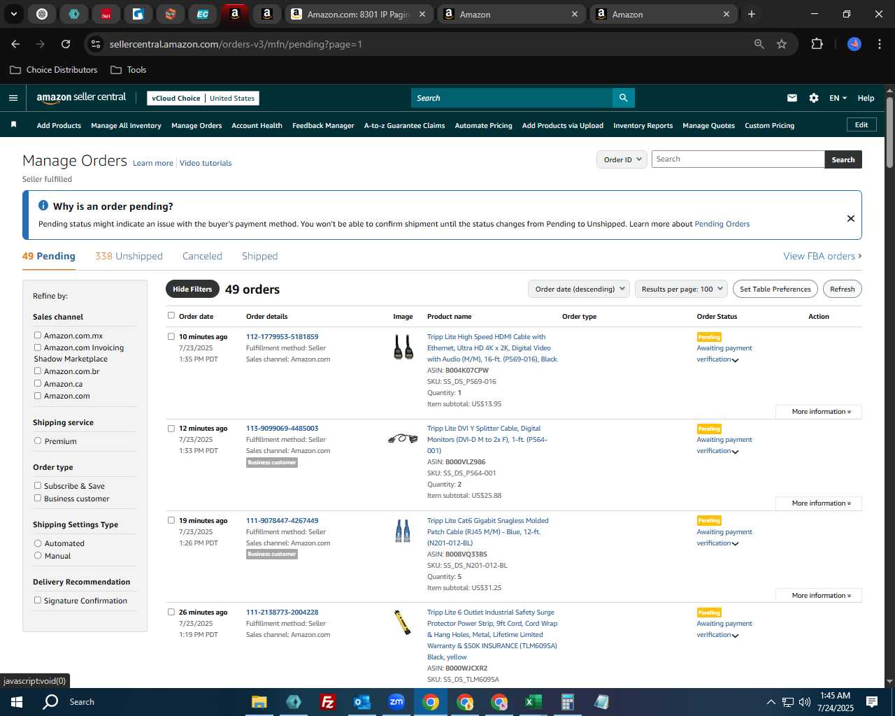Reload the page with the refresh icon
This screenshot has height=716, width=895.
click(66, 44)
